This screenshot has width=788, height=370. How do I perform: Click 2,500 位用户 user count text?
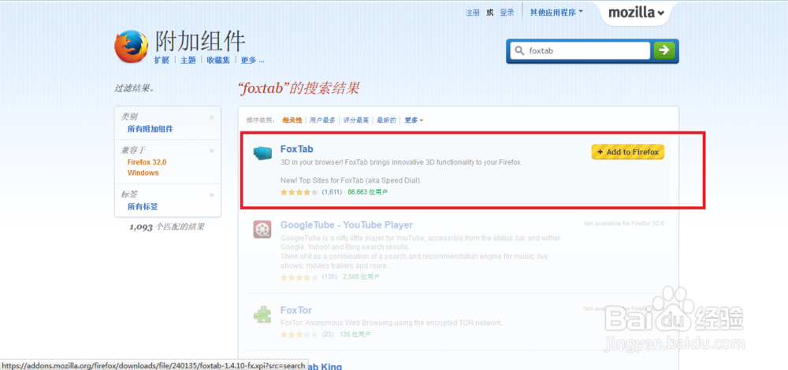coord(361,277)
